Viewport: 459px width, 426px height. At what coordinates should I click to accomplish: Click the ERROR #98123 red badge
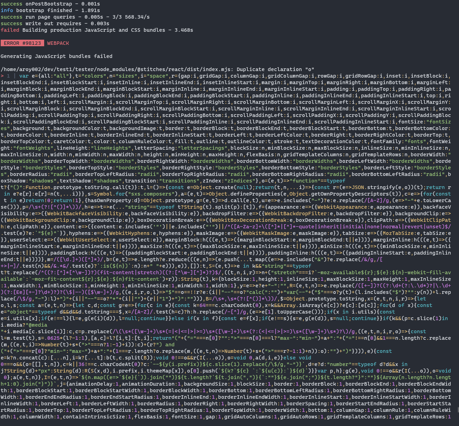click(22, 43)
